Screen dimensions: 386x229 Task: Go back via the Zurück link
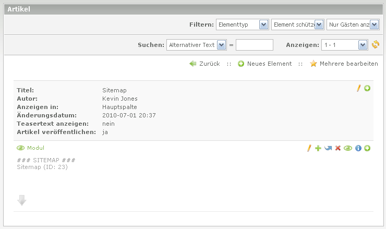pos(204,64)
